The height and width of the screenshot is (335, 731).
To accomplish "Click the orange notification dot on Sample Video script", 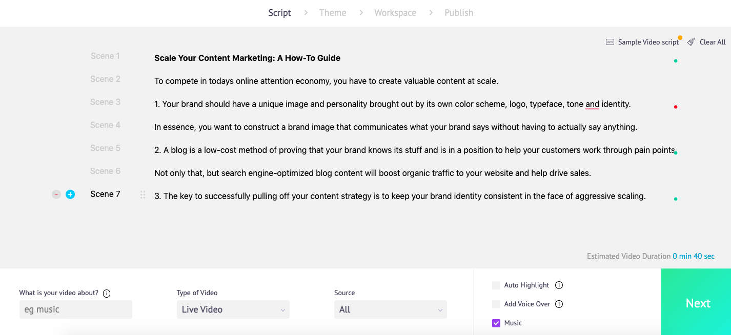I will pyautogui.click(x=680, y=38).
